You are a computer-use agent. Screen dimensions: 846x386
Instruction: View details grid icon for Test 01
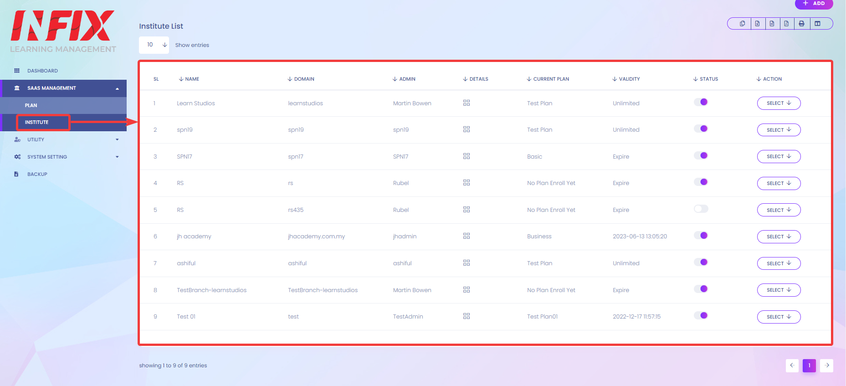[467, 316]
